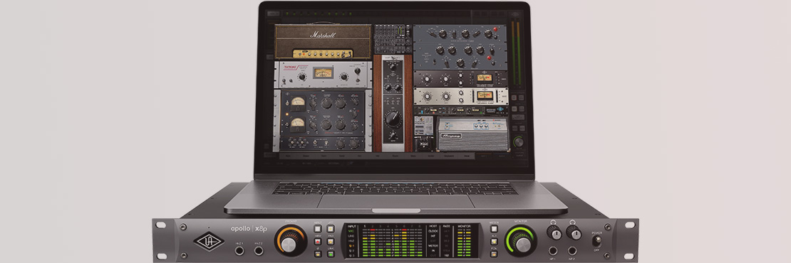Click the HP 2 headphone jack

coord(572,250)
